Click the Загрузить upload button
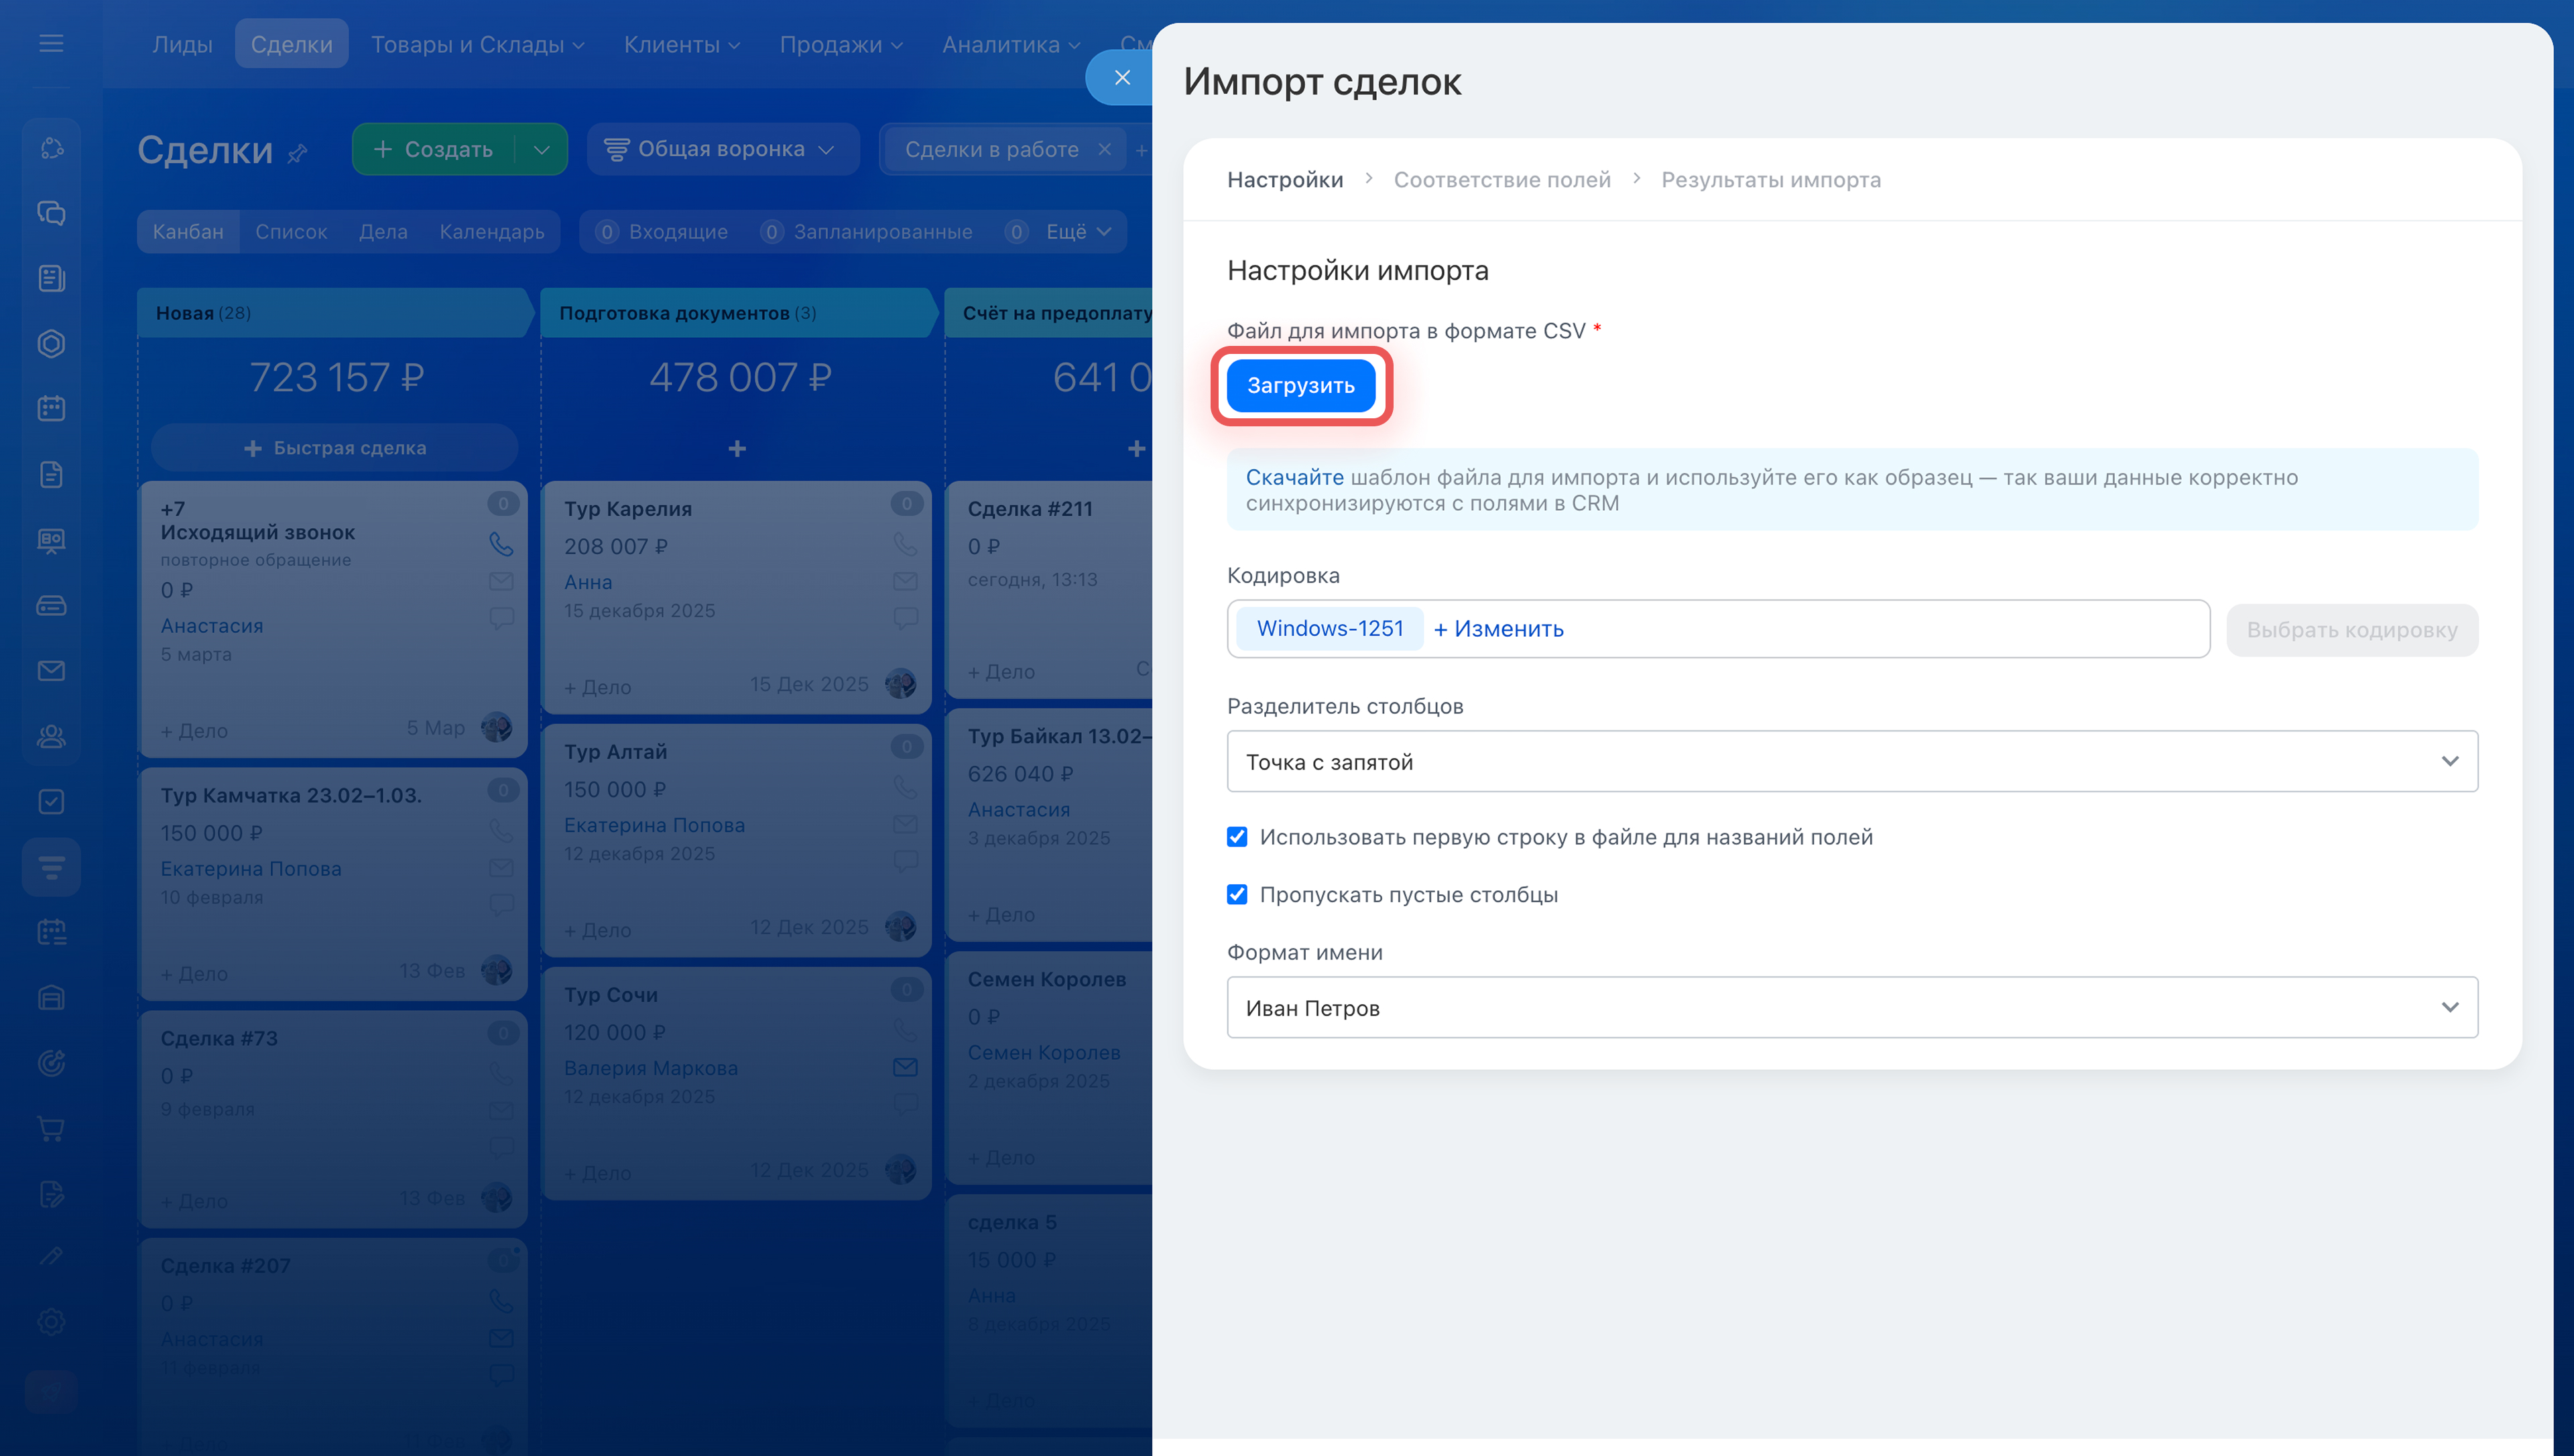The width and height of the screenshot is (2574, 1456). coord(1300,386)
